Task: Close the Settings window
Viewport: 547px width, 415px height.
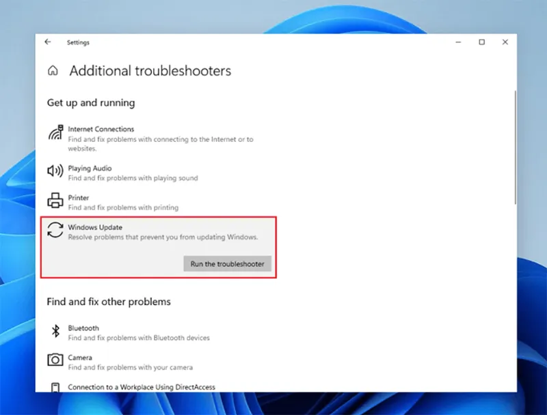Action: [505, 42]
